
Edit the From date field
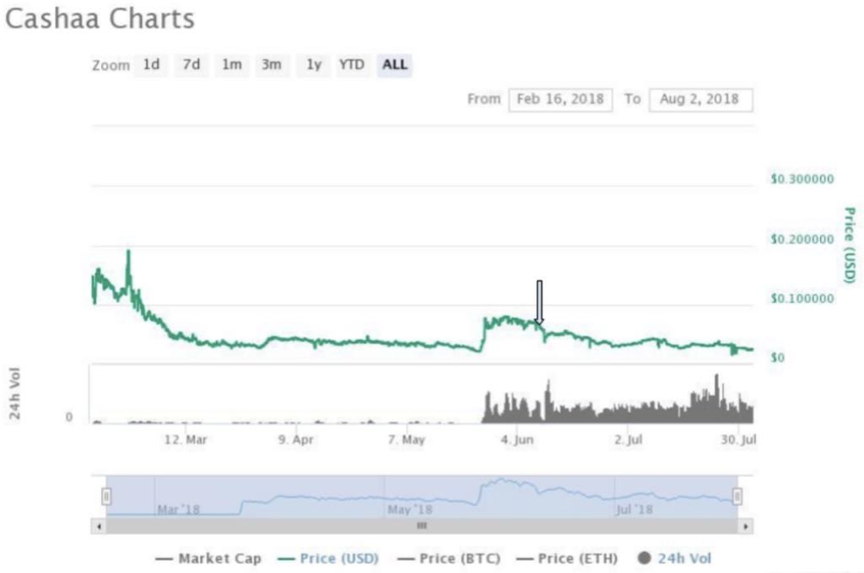[560, 99]
